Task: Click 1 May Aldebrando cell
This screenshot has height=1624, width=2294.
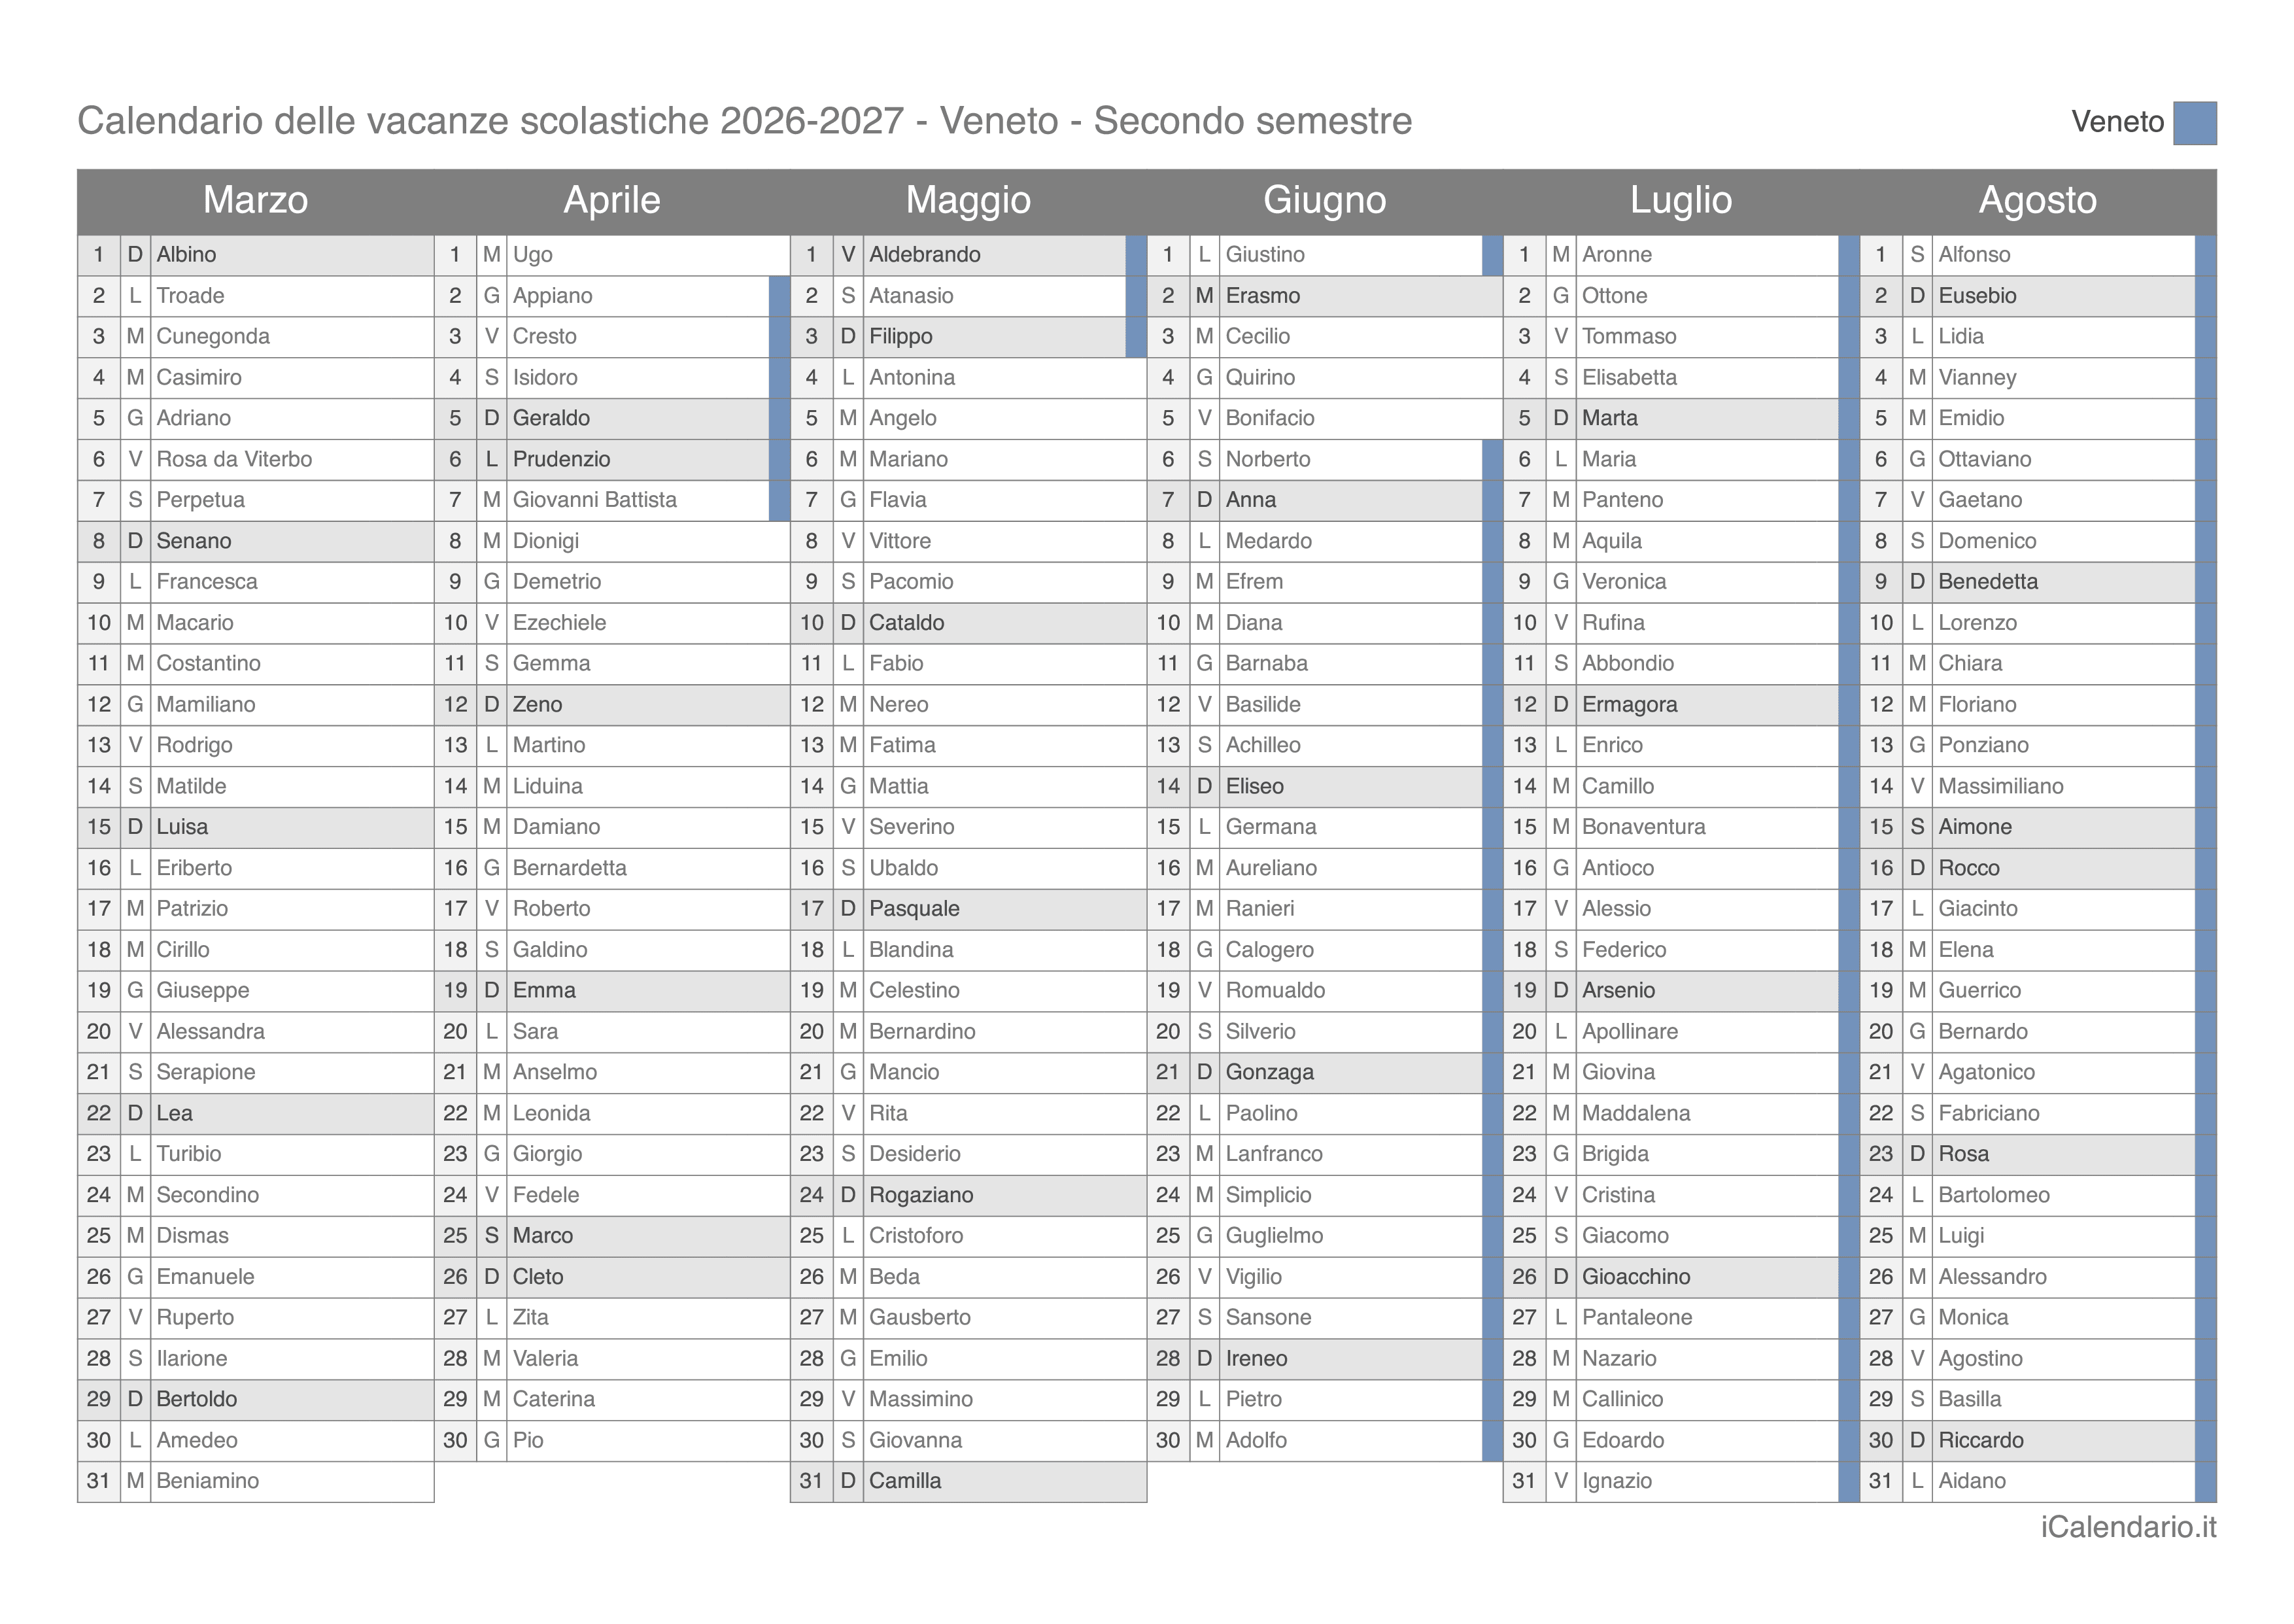Action: [x=968, y=255]
